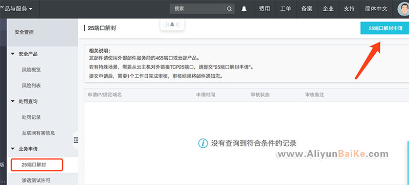The image size is (409, 185).
Task: Click the 申请IP/绑定域名 column header
Action: 105,95
